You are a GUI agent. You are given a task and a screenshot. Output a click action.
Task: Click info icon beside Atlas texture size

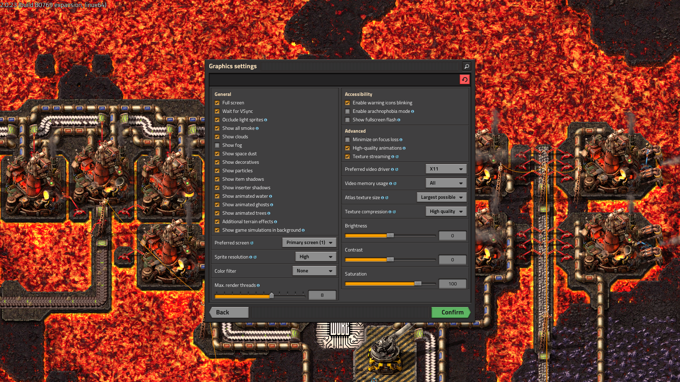point(382,198)
